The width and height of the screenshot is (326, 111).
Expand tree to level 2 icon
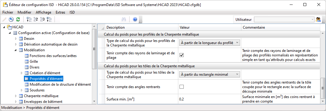tap(36, 20)
